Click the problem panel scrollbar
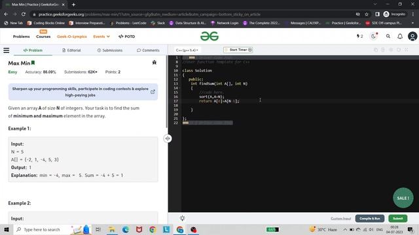 coord(167,92)
